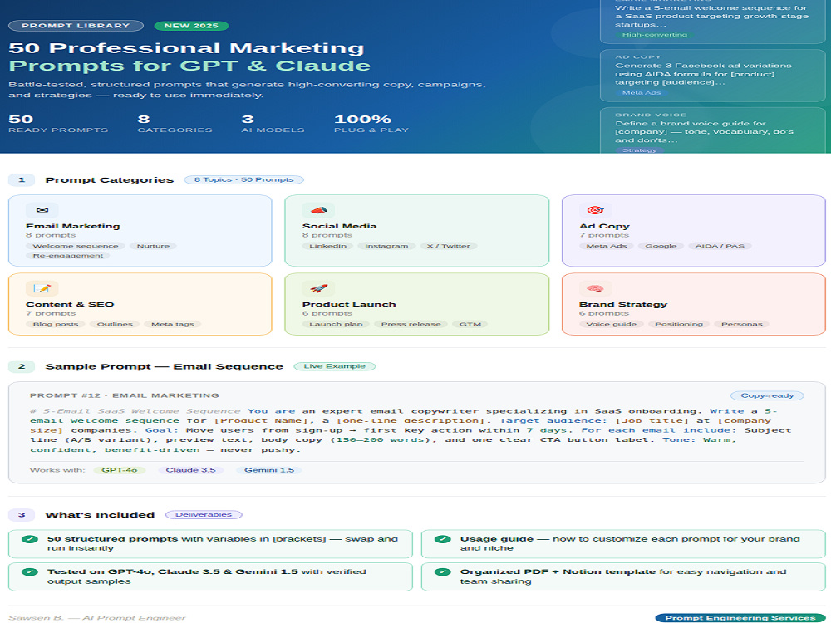
Task: Click the memo pencil icon on Content & SEO card
Action: point(42,289)
